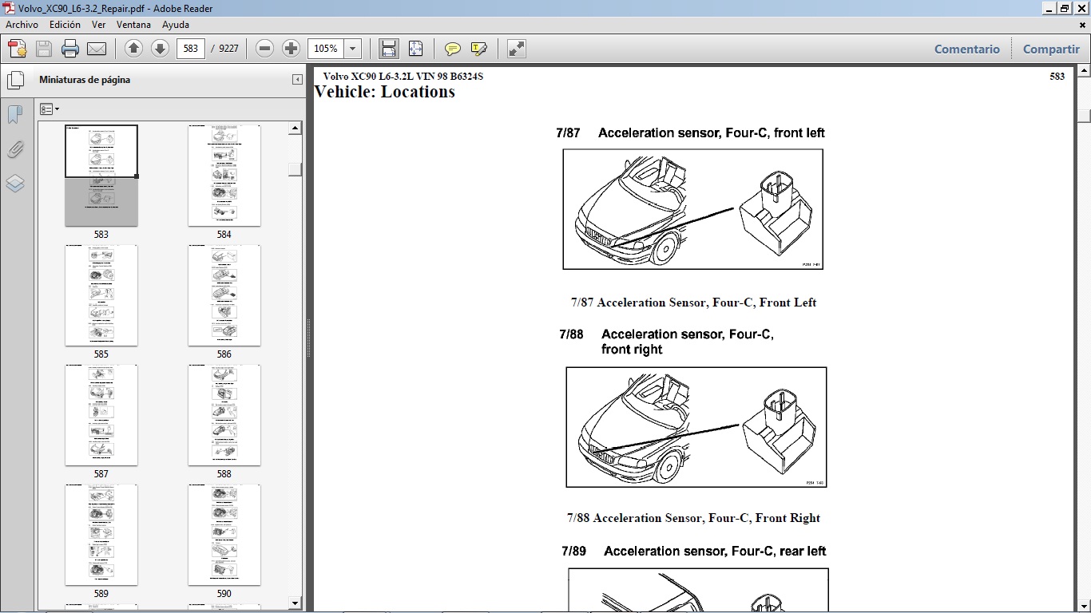Select the highlight text tool

point(479,49)
